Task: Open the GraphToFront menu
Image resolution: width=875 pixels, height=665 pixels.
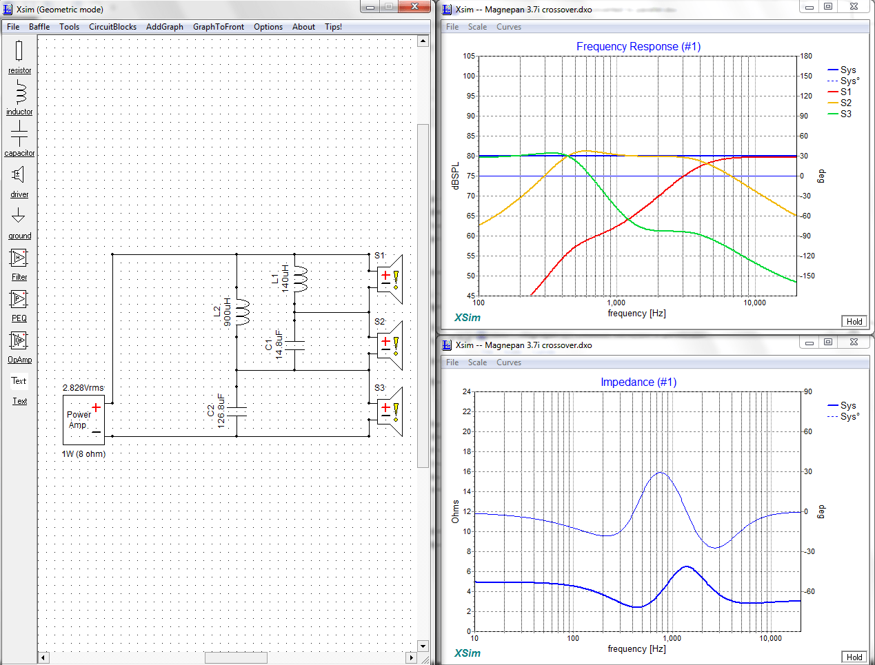Action: click(x=219, y=27)
